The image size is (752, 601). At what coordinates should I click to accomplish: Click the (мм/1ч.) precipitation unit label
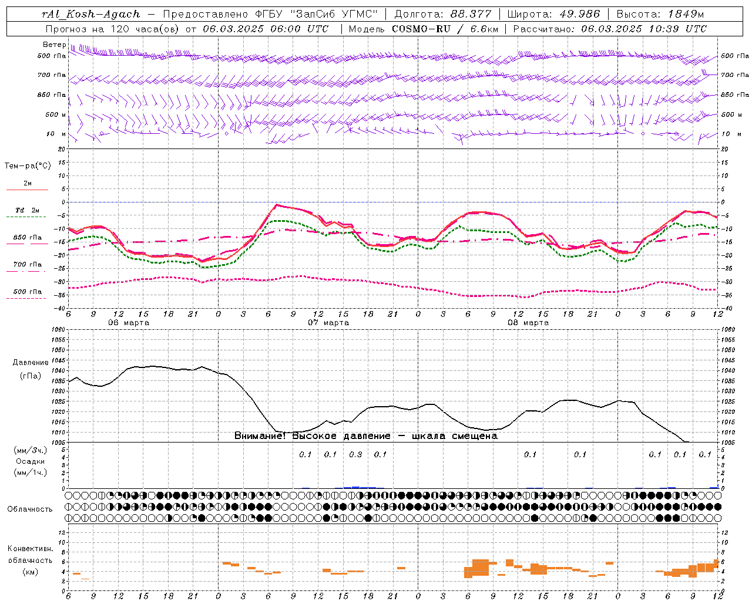[31, 472]
